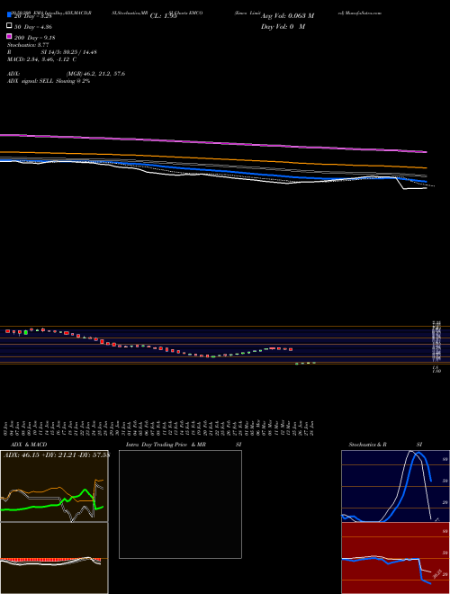Click the green candlestick near chart start
This screenshot has width=450, height=594.
pos(26,332)
